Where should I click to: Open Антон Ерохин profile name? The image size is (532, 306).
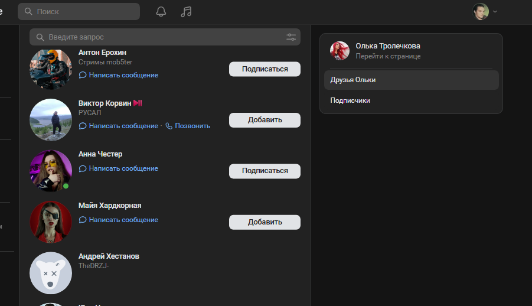102,53
